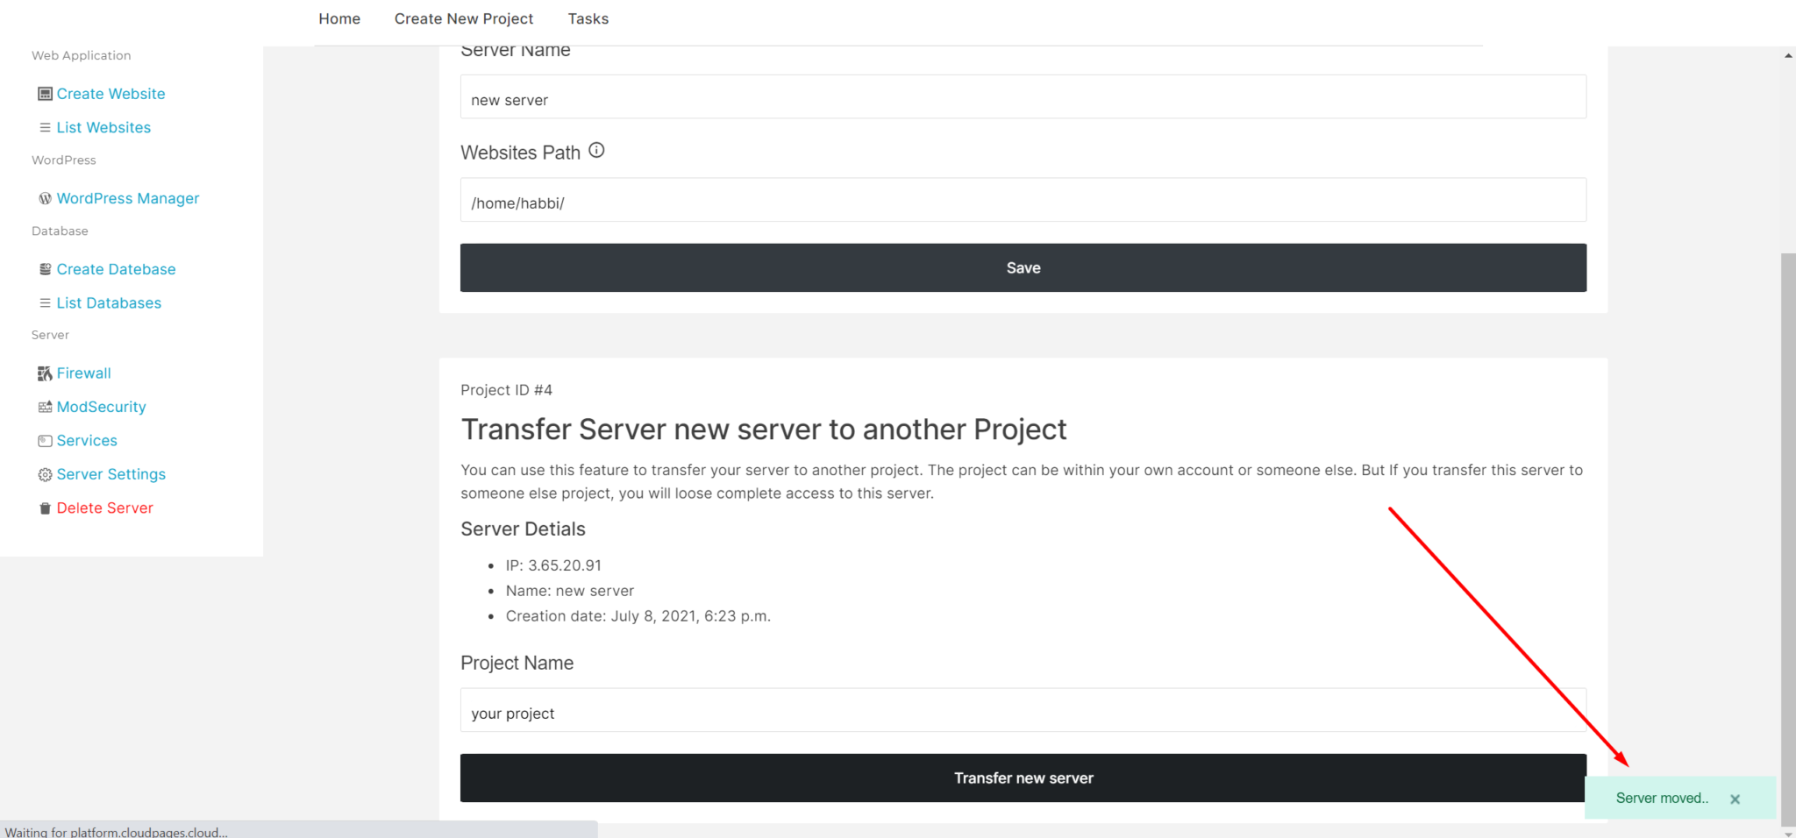The height and width of the screenshot is (838, 1796).
Task: Navigate to Home in the top menu
Action: pos(339,18)
